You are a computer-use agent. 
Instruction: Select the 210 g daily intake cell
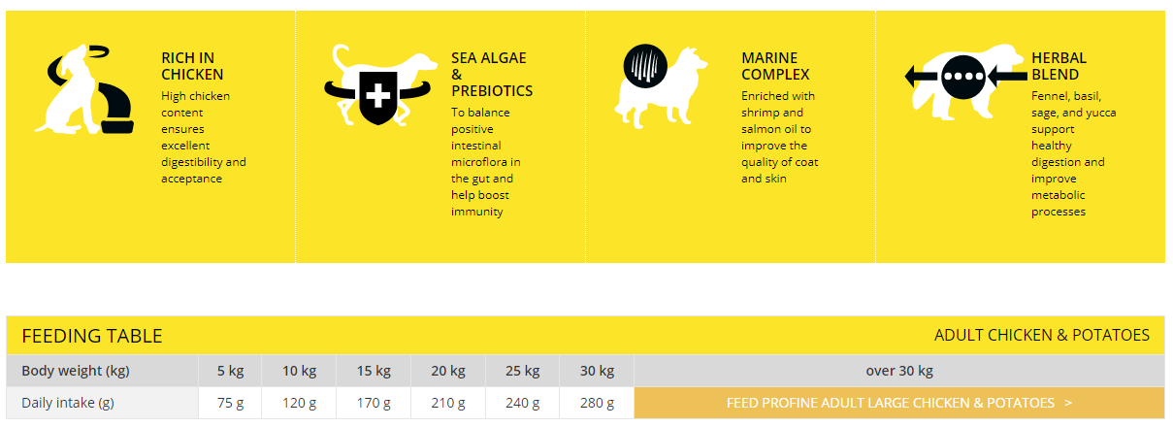[x=448, y=403]
